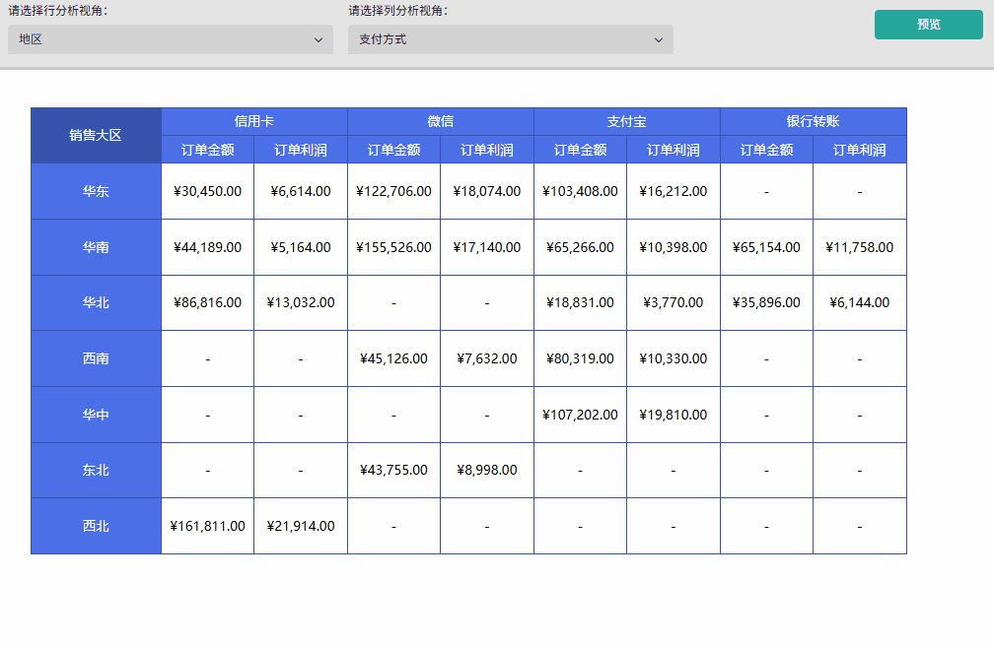Select the 华北 row header
The image size is (994, 645).
coord(96,302)
